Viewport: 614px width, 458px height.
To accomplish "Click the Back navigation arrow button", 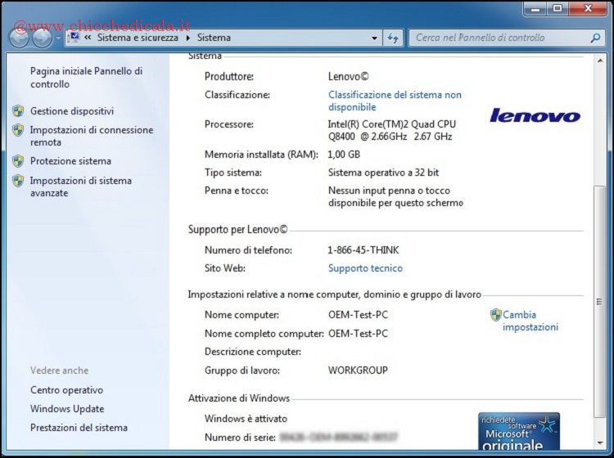I will tap(19, 38).
